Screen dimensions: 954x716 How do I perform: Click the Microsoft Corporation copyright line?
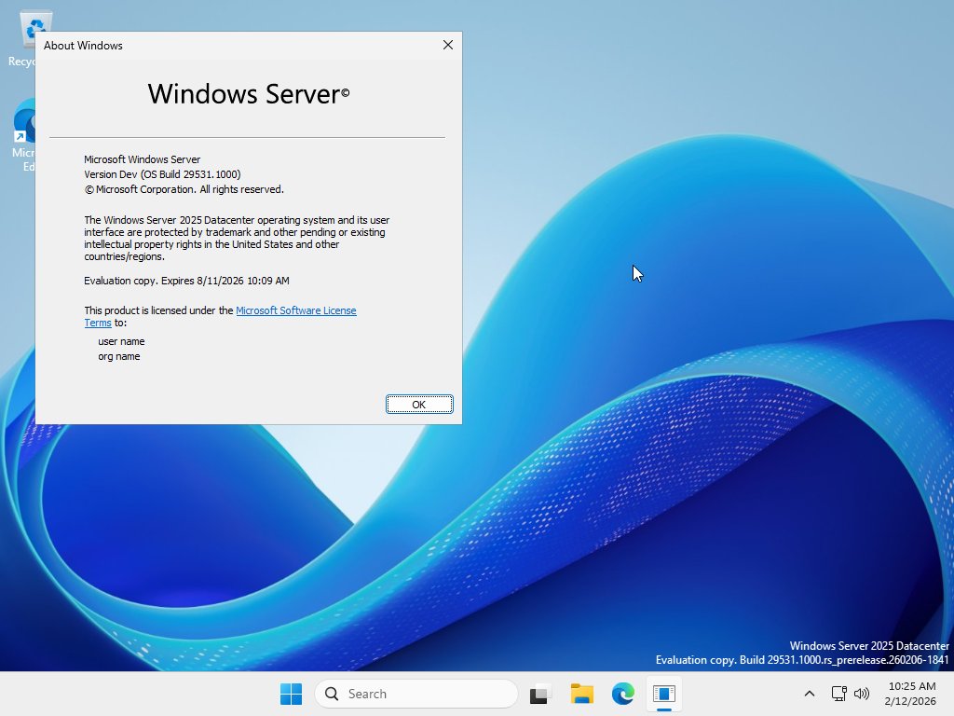click(x=184, y=189)
